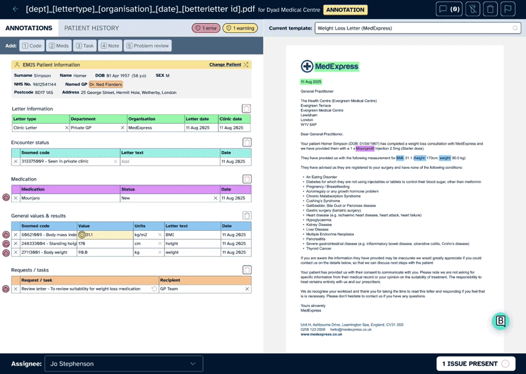Screen dimensions: 526x374
Task: Remove the Body weight row
Action: (x=15, y=252)
